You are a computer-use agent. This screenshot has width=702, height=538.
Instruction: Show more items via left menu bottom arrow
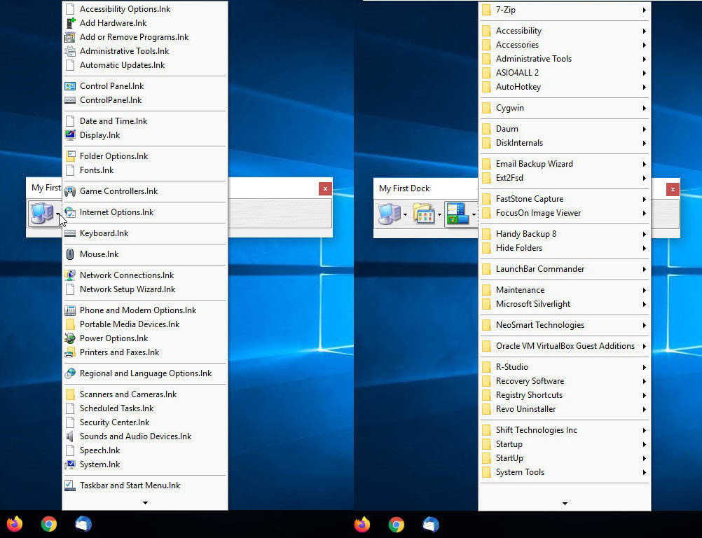click(145, 503)
